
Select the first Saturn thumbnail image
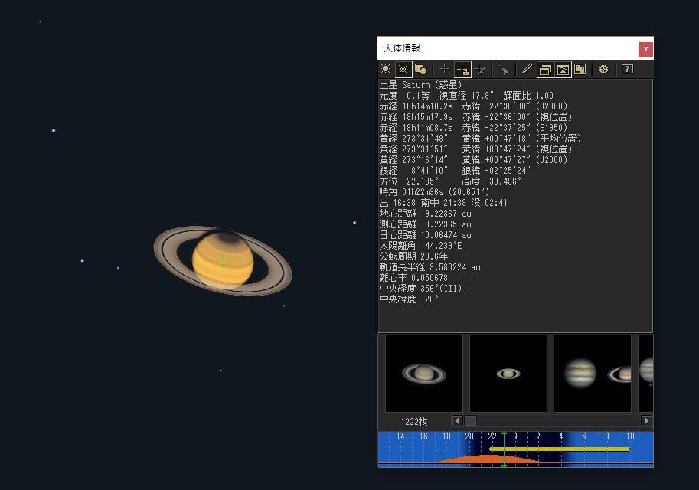tap(424, 374)
